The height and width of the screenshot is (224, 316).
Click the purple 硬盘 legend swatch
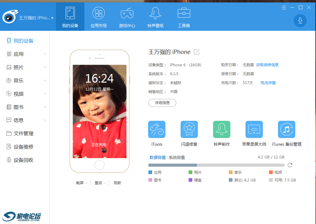coord(190,180)
